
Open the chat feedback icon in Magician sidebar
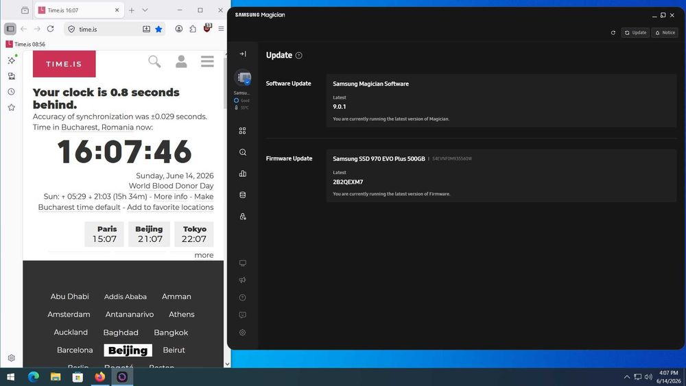(242, 315)
